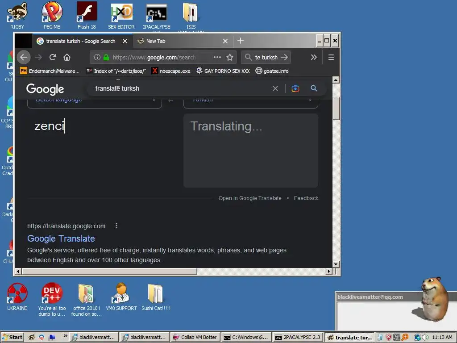Screen dimensions: 457x343
Task: Launch the VM0 SUPPORT shortcut
Action: (x=121, y=297)
